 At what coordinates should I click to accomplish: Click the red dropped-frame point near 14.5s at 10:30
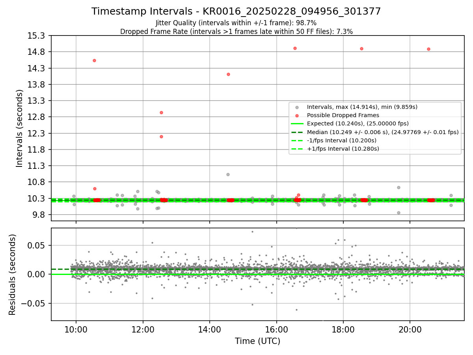point(94,60)
